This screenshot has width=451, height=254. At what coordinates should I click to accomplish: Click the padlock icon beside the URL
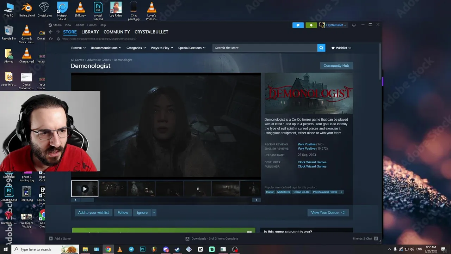coord(58,39)
